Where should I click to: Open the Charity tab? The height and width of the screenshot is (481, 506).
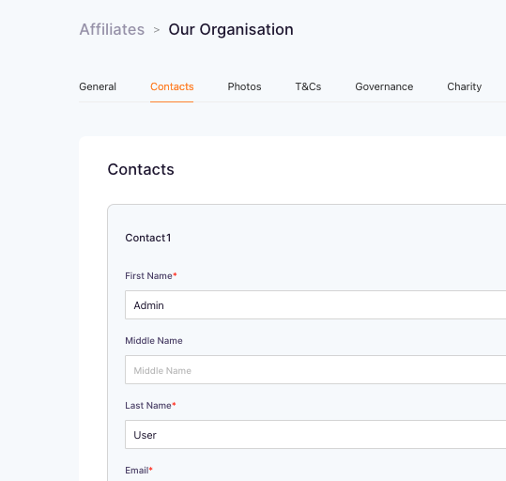[464, 86]
